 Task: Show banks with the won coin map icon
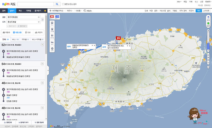click(52, 49)
